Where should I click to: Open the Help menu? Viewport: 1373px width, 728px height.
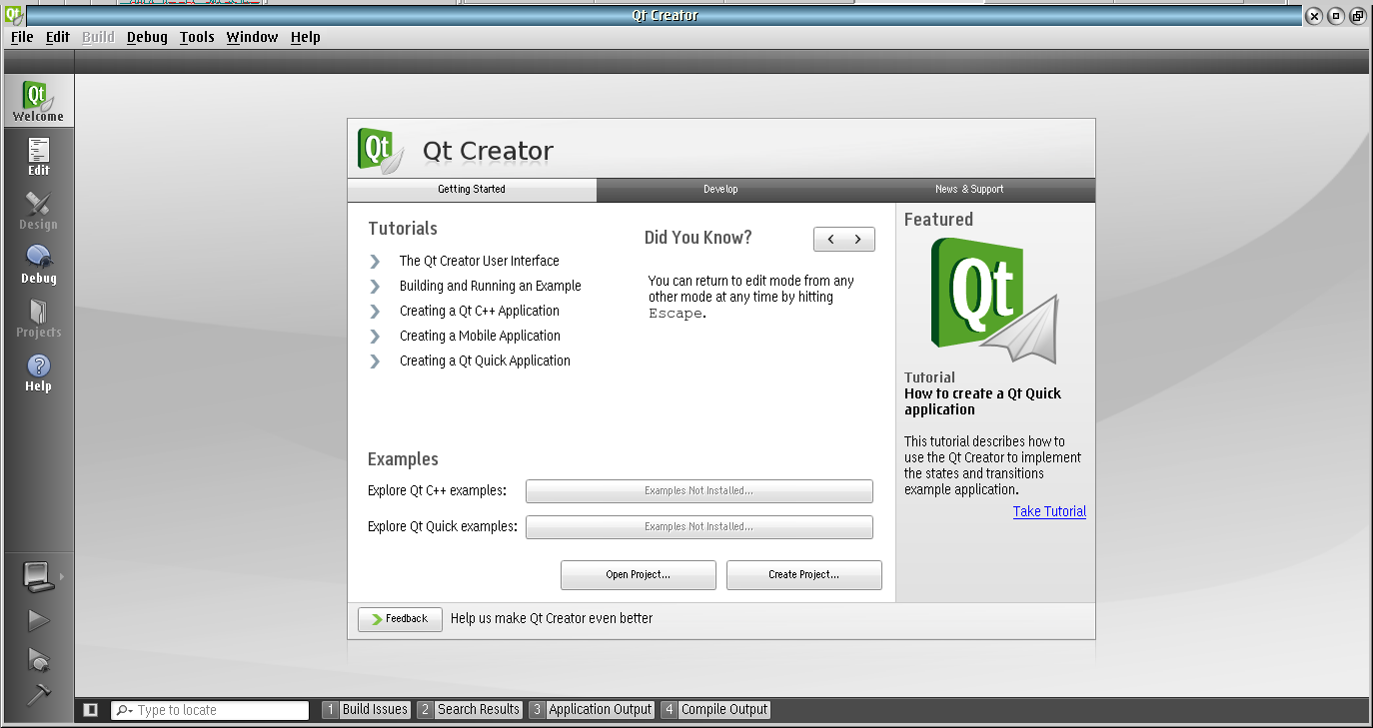pyautogui.click(x=306, y=37)
